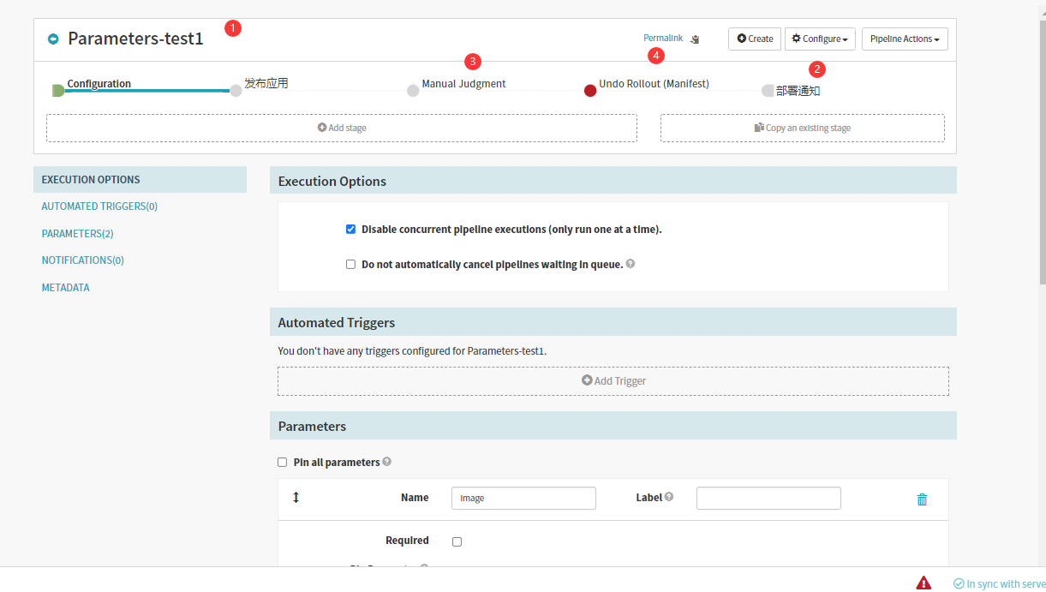
Task: Click the reorder handle for image parameter
Action: pyautogui.click(x=296, y=498)
